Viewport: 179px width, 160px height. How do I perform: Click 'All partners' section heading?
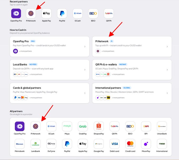[x=16, y=111]
